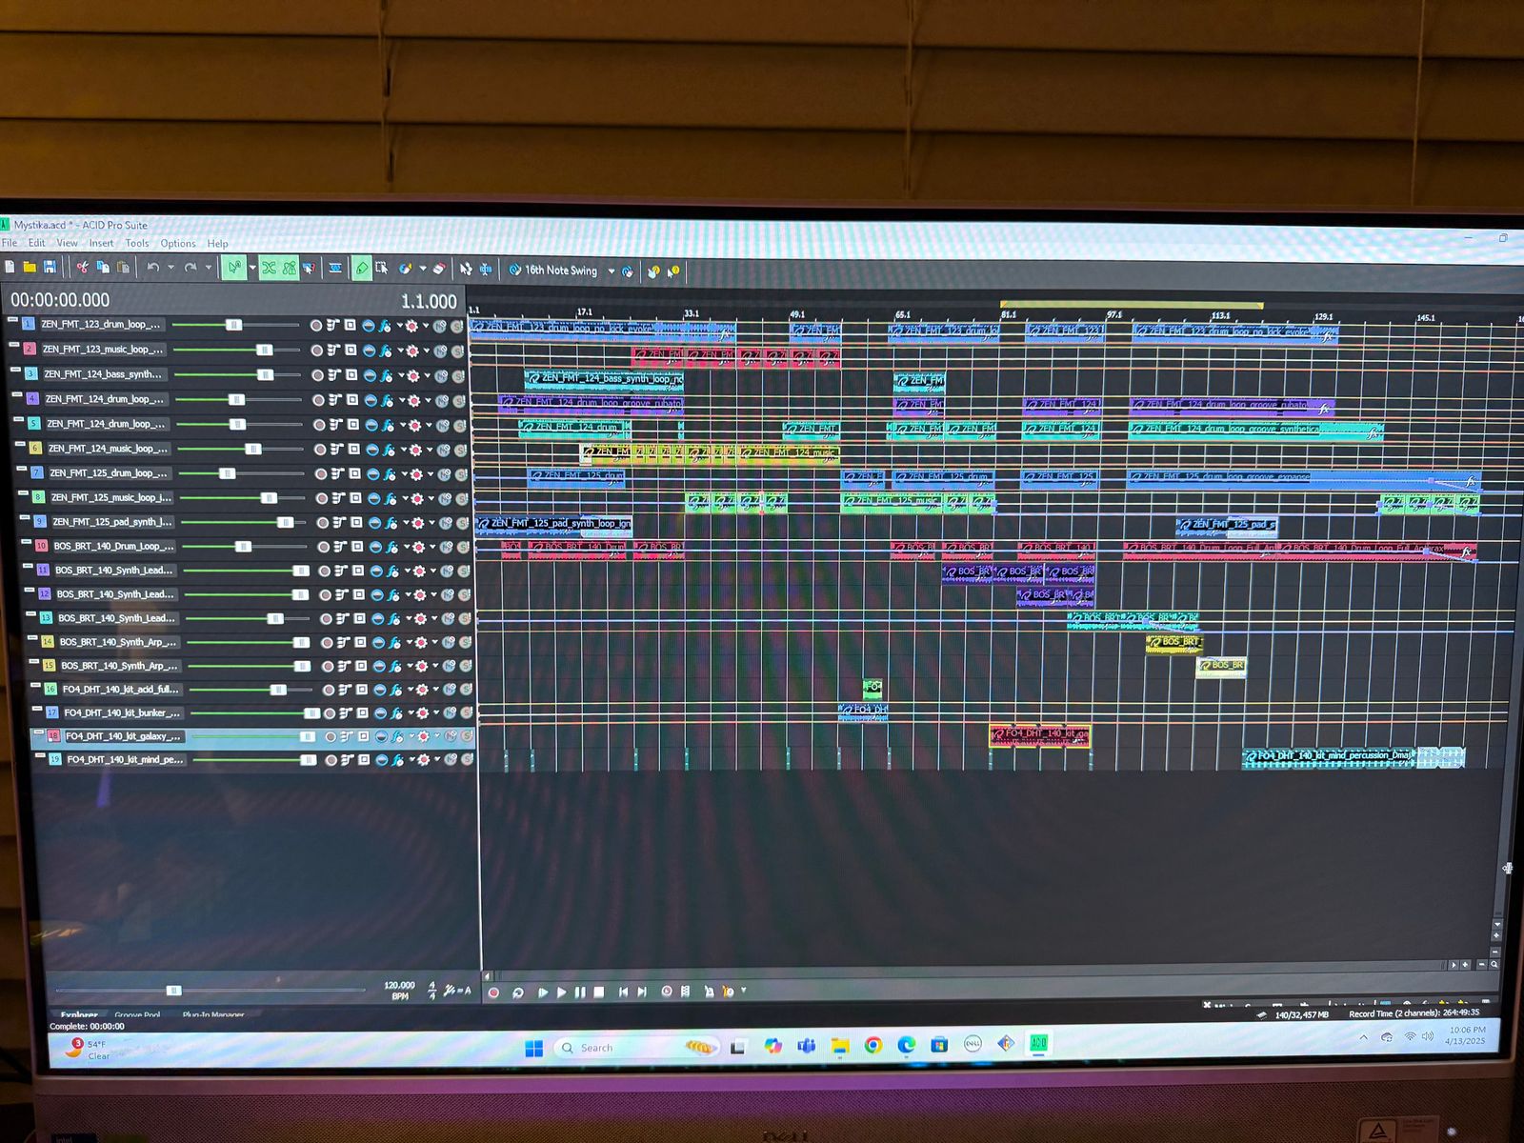The height and width of the screenshot is (1143, 1524).
Task: Open the Tools menu
Action: 137,244
